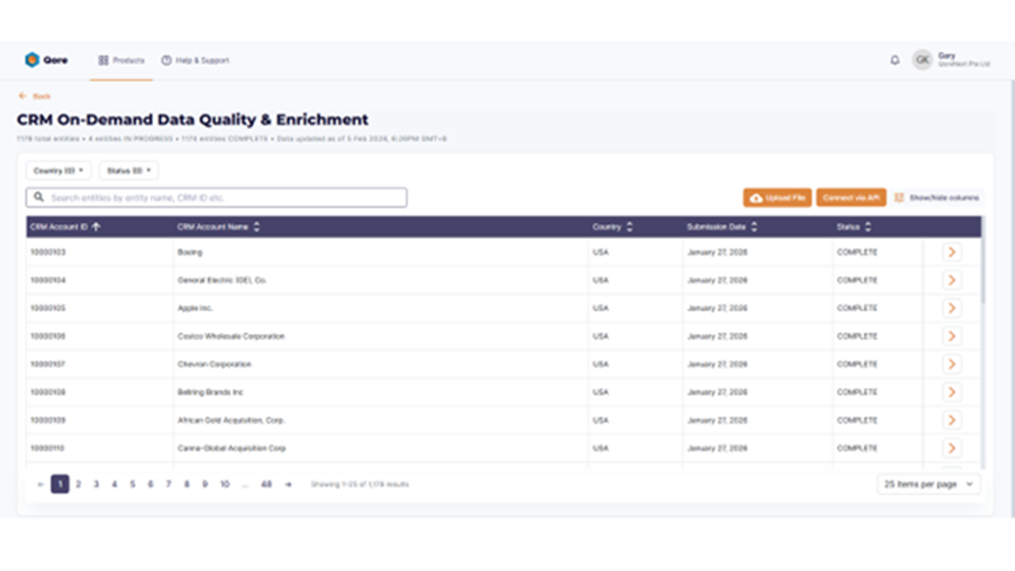This screenshot has width=1015, height=571.
Task: Open Help & Support
Action: (x=195, y=60)
